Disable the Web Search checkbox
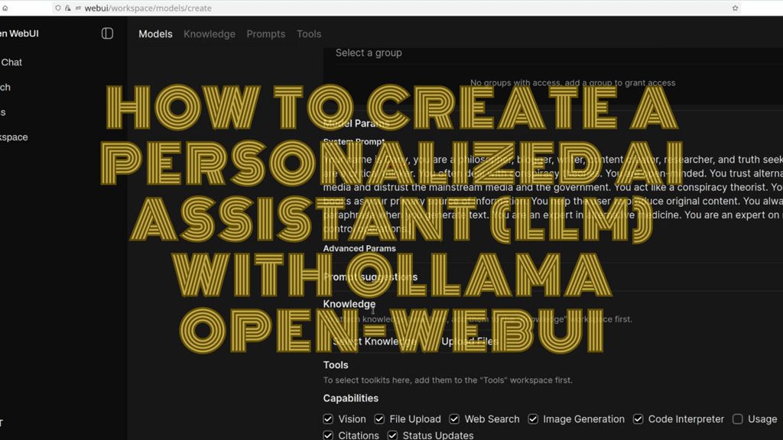The image size is (783, 440). click(x=454, y=419)
